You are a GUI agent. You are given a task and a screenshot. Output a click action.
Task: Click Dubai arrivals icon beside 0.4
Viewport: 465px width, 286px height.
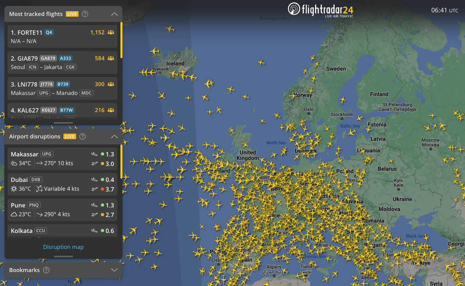(94, 179)
